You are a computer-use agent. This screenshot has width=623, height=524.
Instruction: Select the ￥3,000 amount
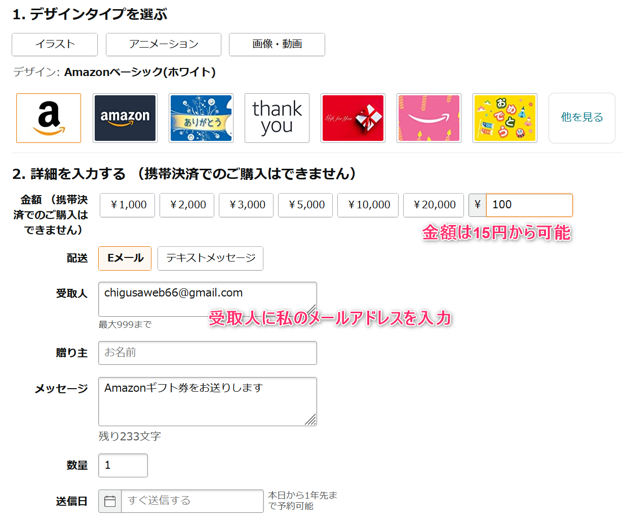[246, 205]
